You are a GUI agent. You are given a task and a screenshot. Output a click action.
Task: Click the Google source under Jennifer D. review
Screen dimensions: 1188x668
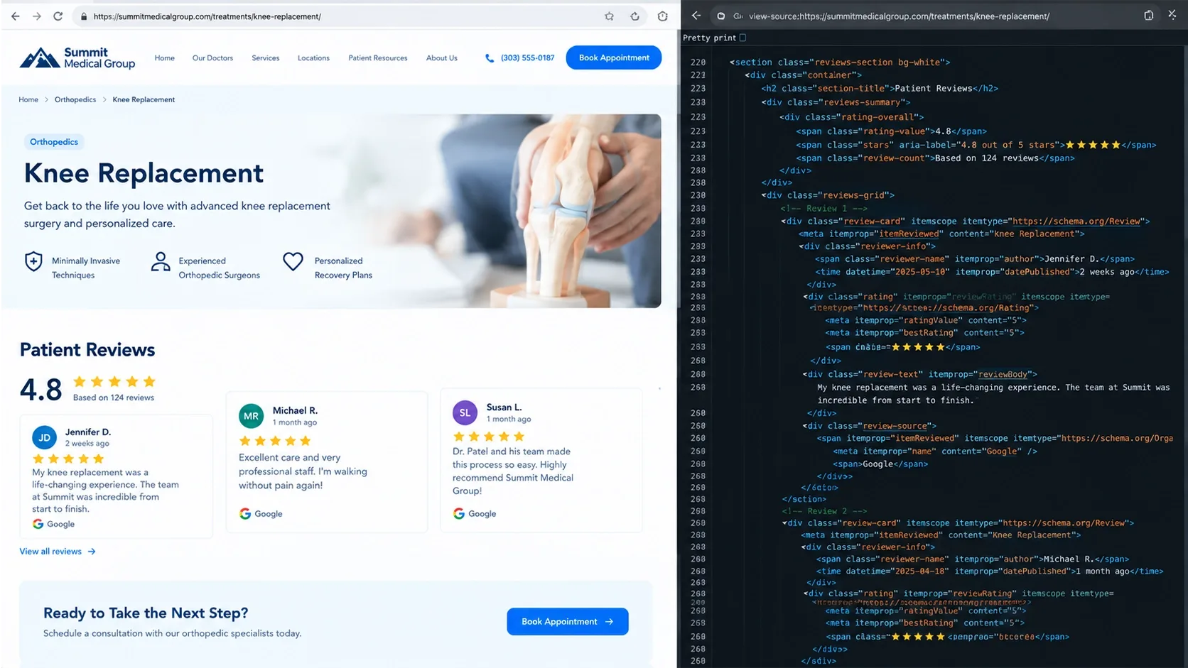point(53,524)
